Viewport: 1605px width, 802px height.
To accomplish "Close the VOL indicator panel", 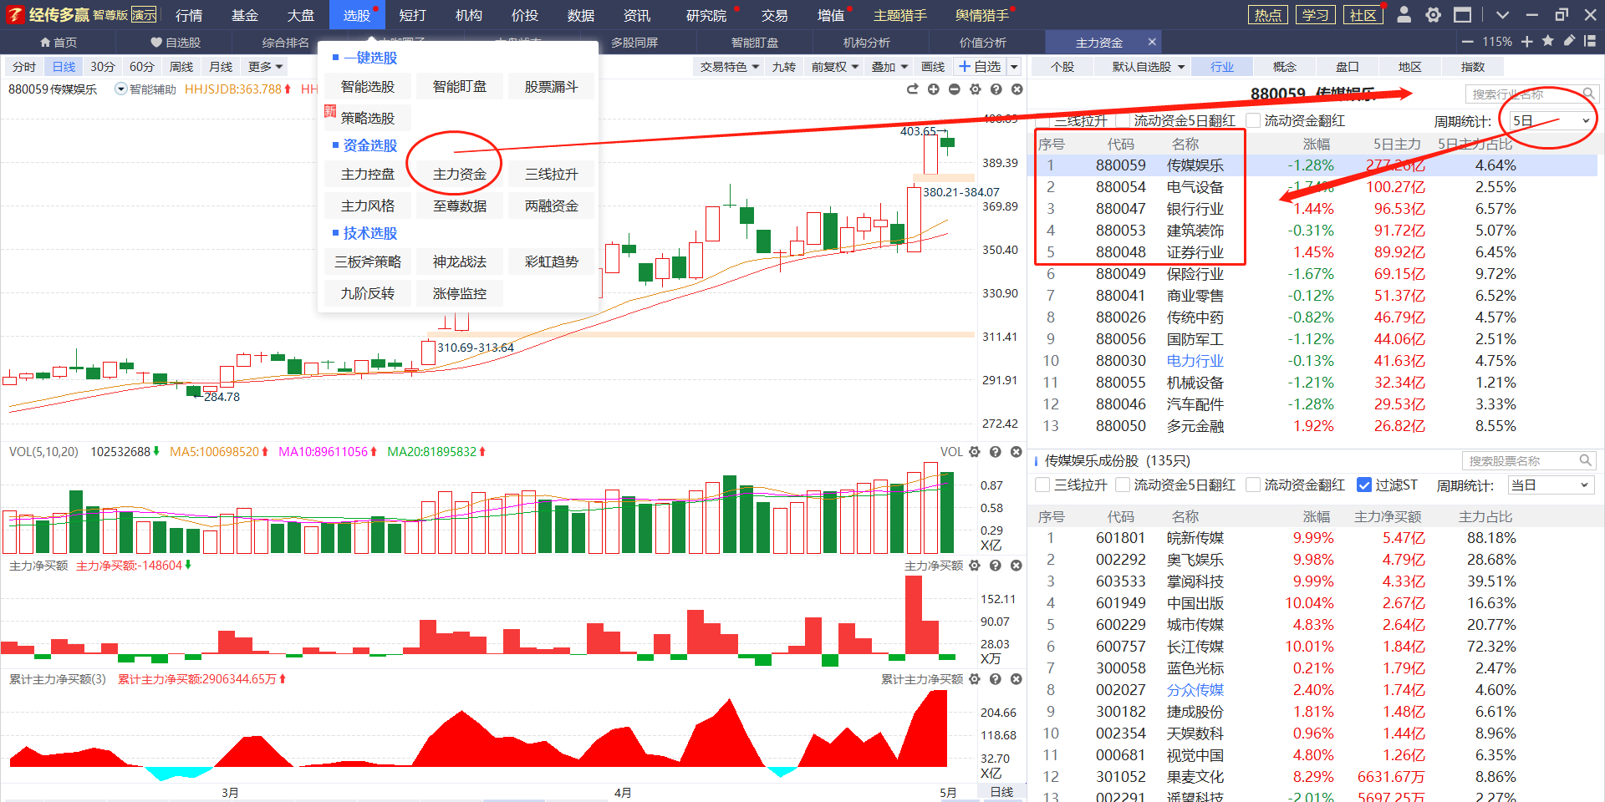I will tap(1016, 452).
